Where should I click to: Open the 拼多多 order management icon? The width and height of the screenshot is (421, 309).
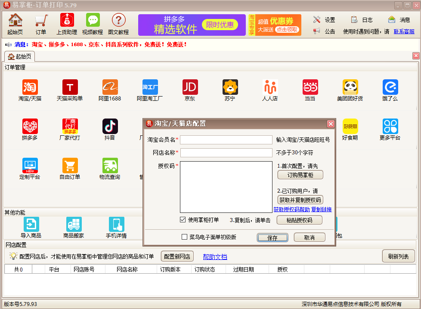pos(30,127)
